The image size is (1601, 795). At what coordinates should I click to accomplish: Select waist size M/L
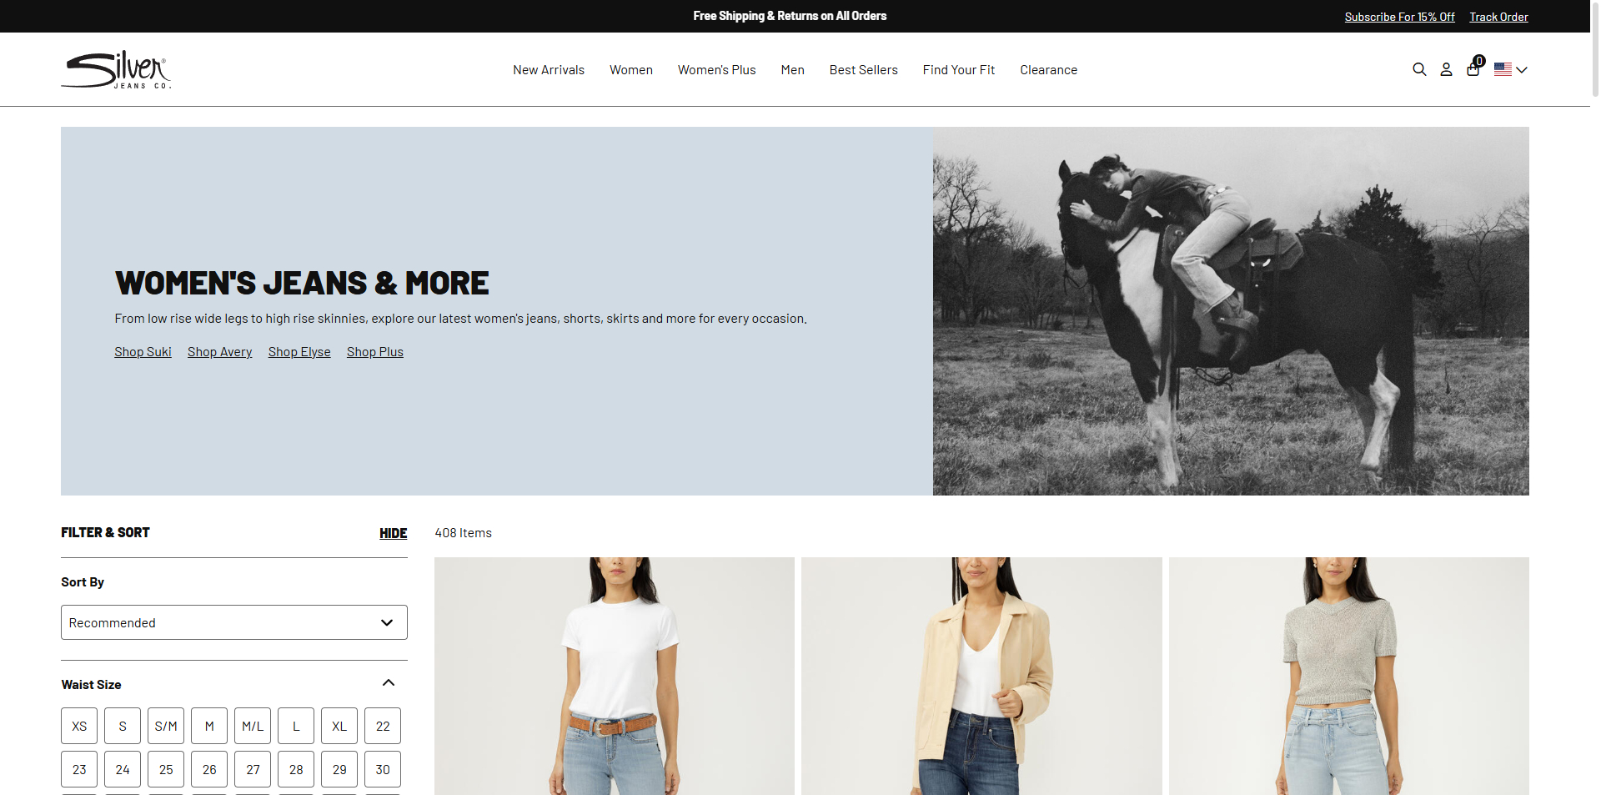point(252,725)
